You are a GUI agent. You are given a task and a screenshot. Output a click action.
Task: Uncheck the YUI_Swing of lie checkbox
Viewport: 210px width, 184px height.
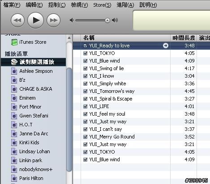coord(85,68)
